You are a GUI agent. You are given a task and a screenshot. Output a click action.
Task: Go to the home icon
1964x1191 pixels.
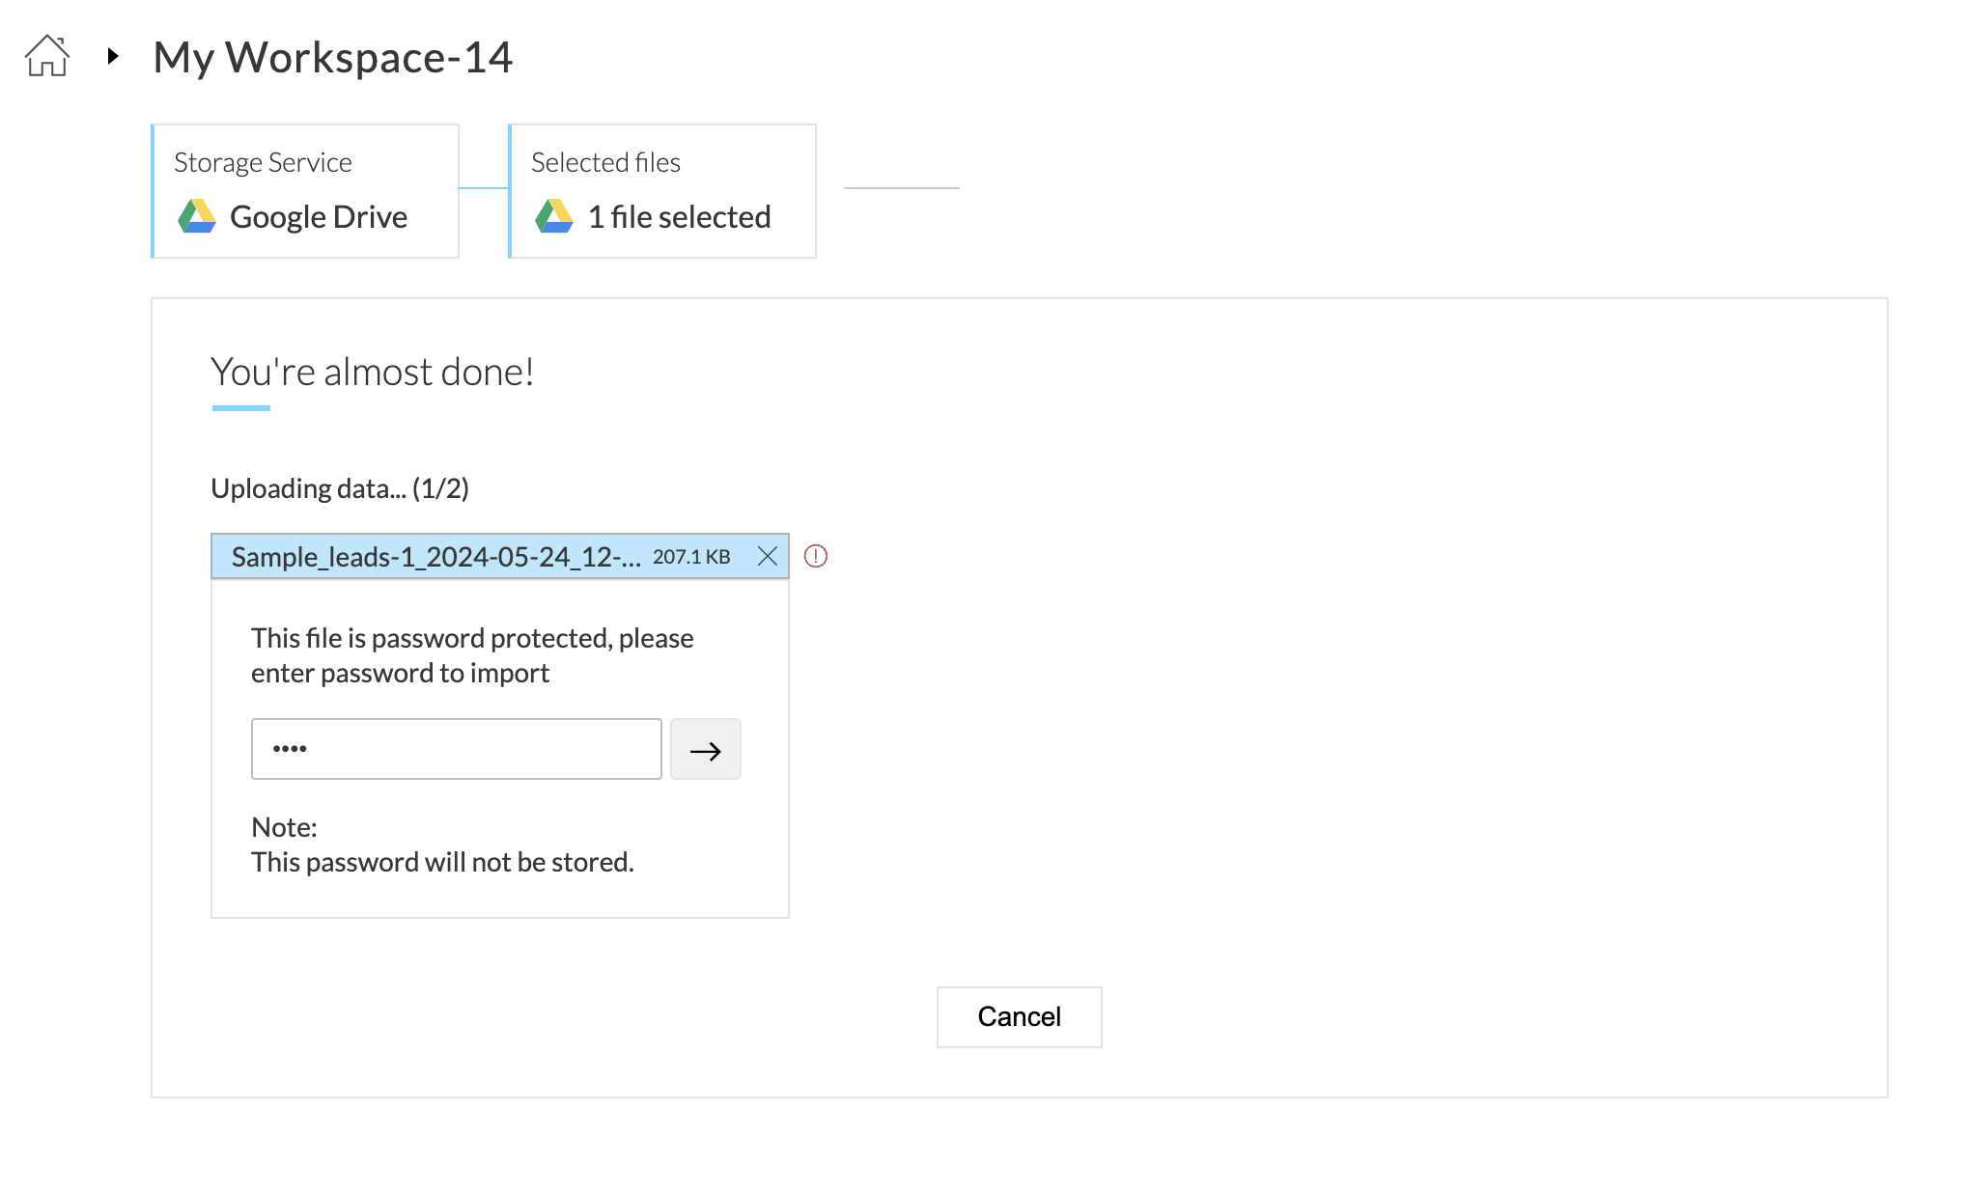(46, 56)
